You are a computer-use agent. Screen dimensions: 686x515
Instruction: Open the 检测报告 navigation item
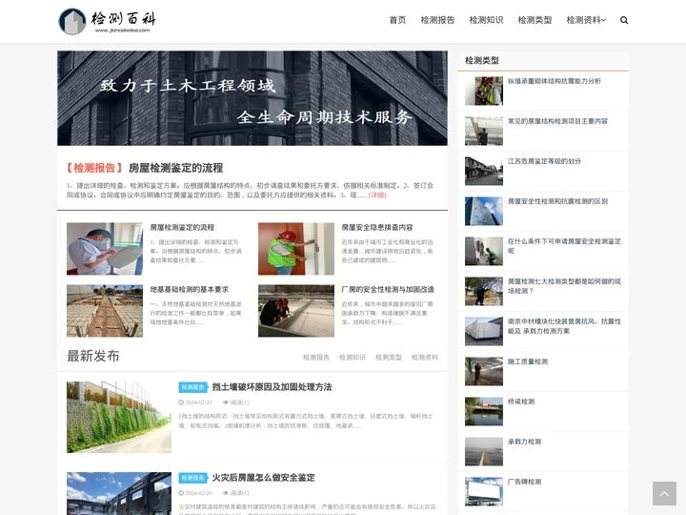tap(437, 20)
